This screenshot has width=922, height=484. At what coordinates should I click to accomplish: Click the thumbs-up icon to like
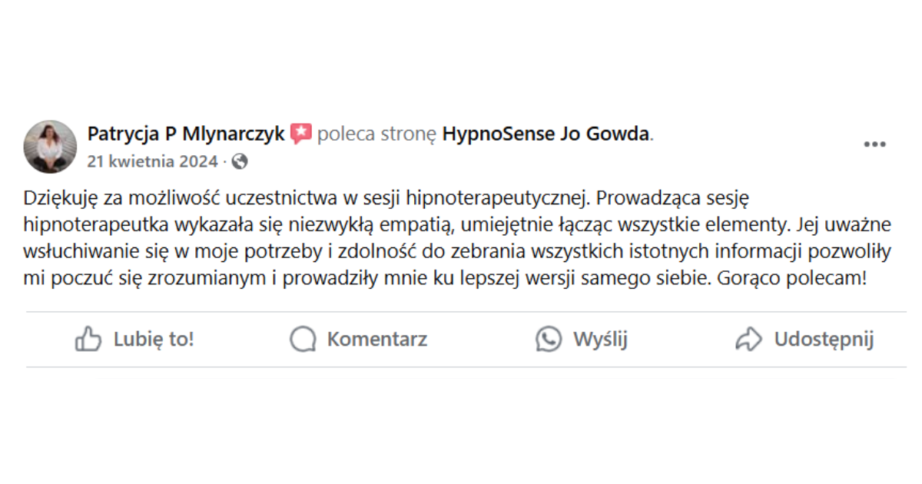point(88,339)
